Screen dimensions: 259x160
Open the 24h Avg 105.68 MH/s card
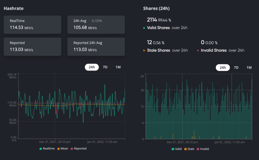coord(96,25)
